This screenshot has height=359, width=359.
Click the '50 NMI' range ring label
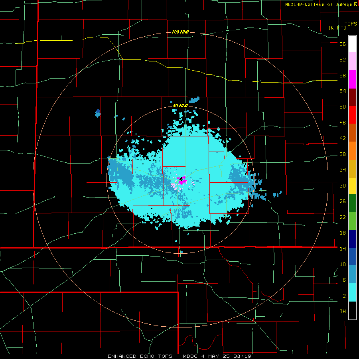pos(180,106)
